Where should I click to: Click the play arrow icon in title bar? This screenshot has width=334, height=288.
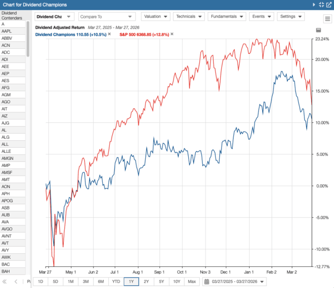(x=314, y=4)
